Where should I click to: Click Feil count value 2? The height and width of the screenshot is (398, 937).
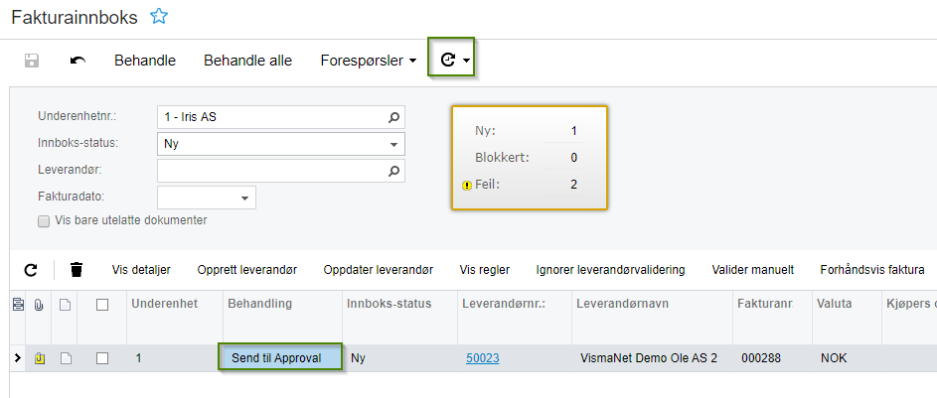[x=573, y=185]
